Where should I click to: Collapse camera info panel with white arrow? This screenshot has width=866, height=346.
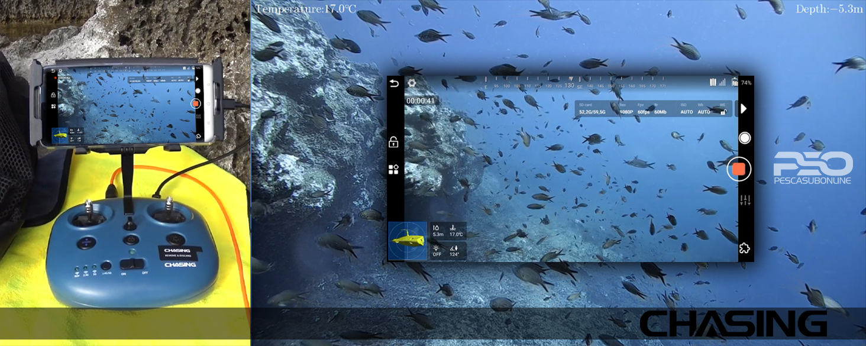[744, 109]
